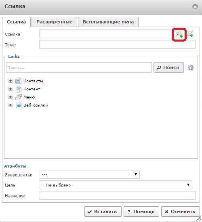Screen dimensions: 202x222
Task: Switch to the Всплывающие окна tab
Action: [x=108, y=22]
